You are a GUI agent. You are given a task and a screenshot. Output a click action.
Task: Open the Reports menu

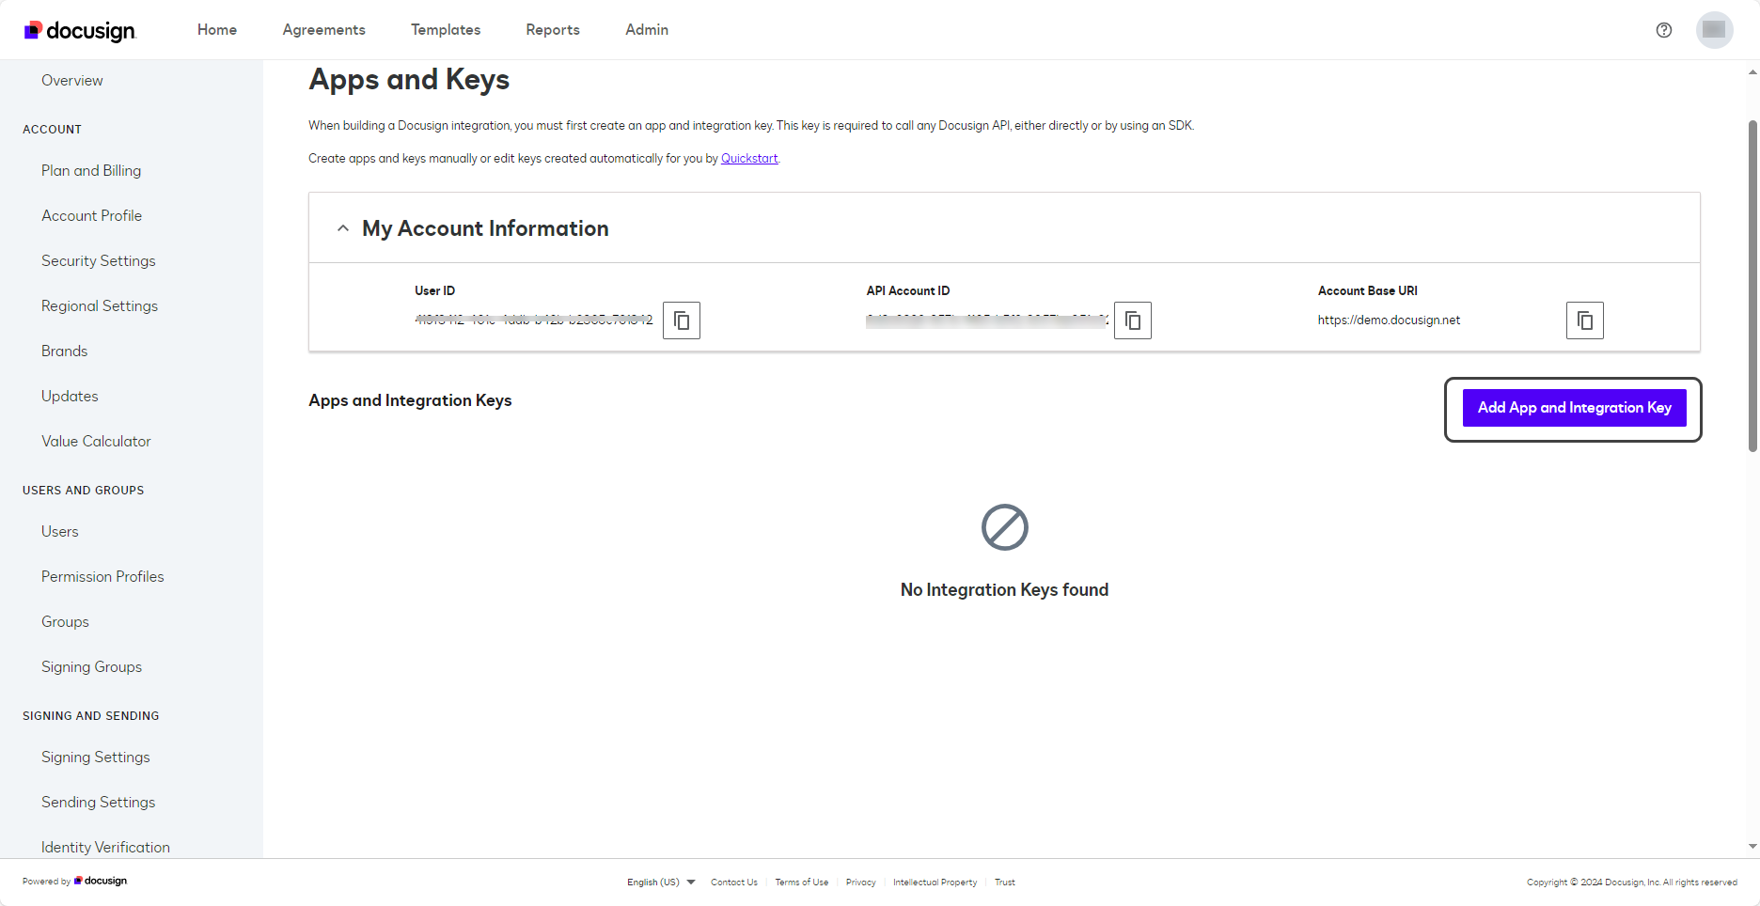553,30
